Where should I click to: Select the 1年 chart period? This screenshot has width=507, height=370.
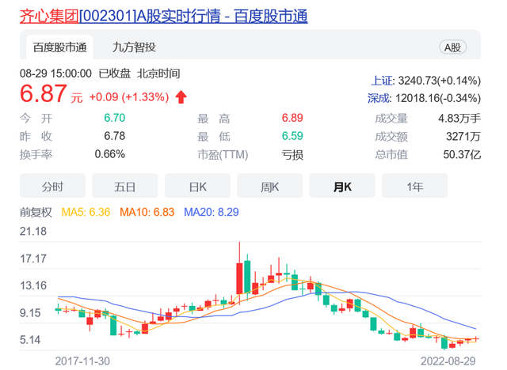pos(414,187)
